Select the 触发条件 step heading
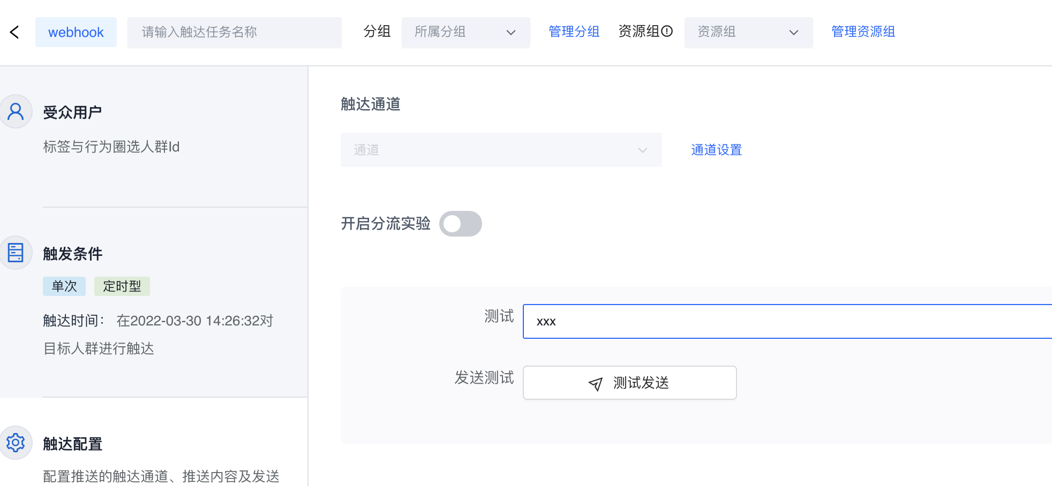 [72, 254]
